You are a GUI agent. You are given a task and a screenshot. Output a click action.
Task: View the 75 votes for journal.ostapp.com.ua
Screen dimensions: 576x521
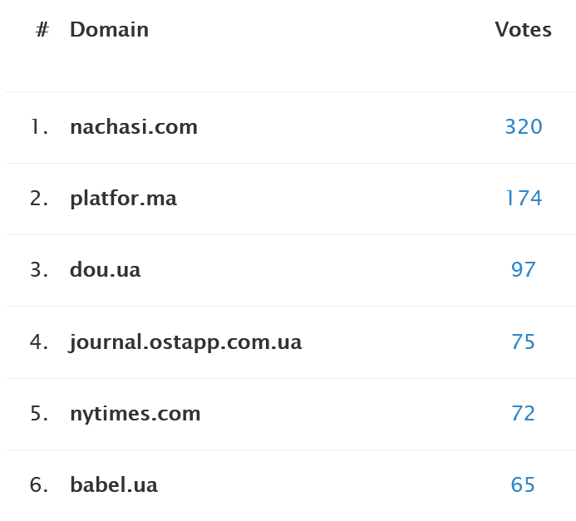coord(523,342)
